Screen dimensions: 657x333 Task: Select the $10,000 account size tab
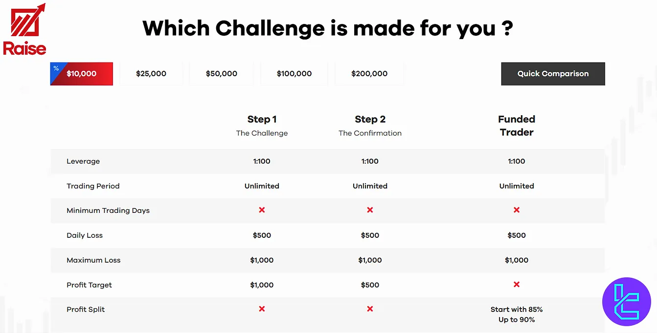pyautogui.click(x=82, y=74)
